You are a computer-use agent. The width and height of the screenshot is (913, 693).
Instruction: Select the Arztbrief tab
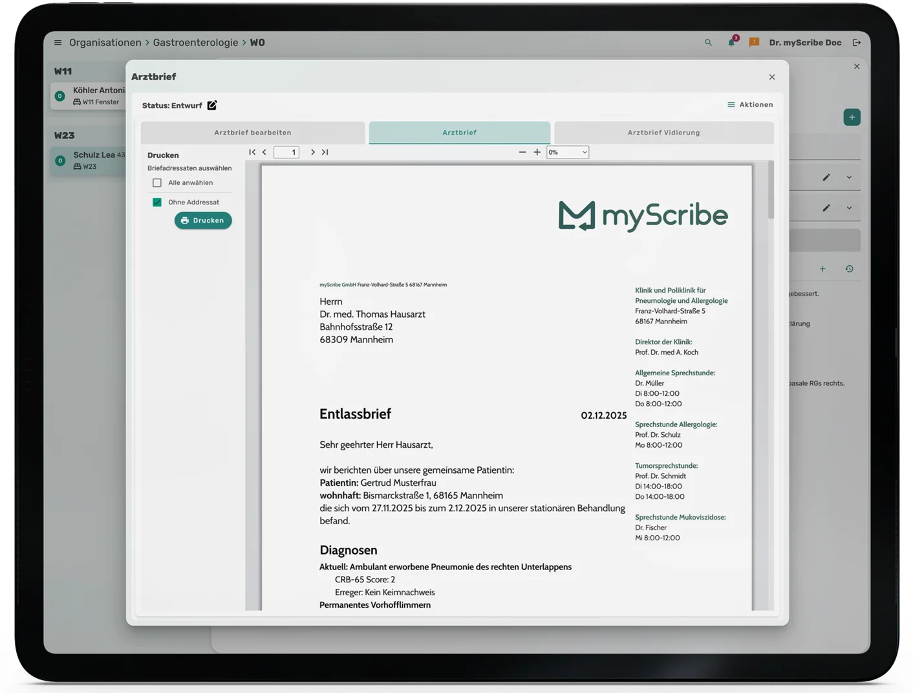[460, 133]
